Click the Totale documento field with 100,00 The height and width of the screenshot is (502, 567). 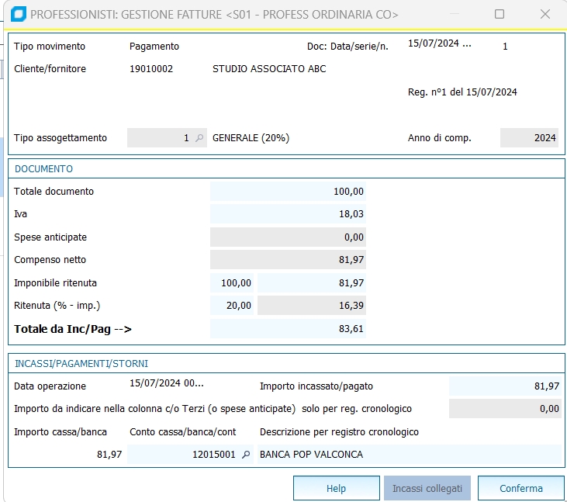(288, 192)
